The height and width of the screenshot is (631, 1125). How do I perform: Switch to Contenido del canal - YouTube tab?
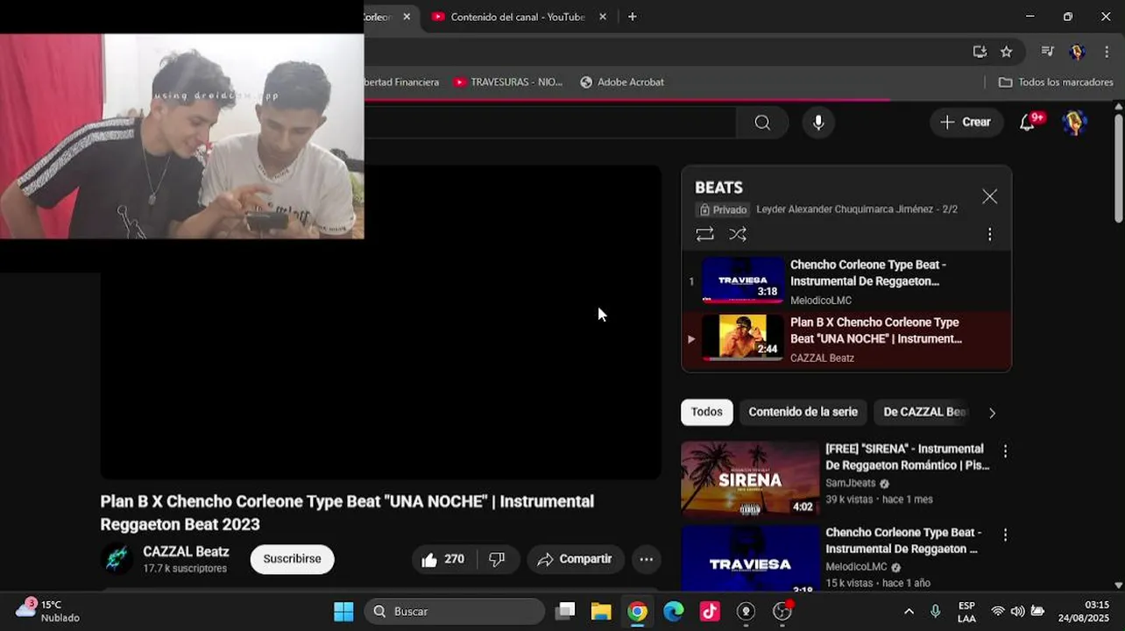click(517, 17)
